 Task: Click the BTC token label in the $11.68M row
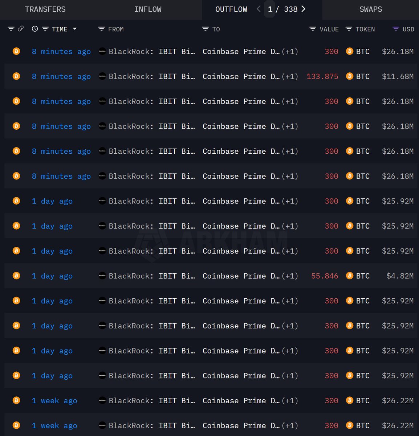pyautogui.click(x=363, y=77)
